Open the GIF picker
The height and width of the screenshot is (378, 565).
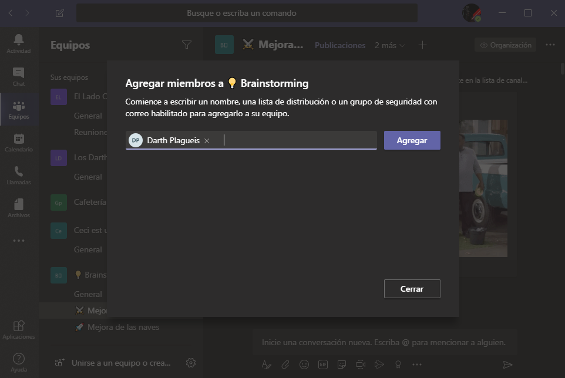point(322,364)
